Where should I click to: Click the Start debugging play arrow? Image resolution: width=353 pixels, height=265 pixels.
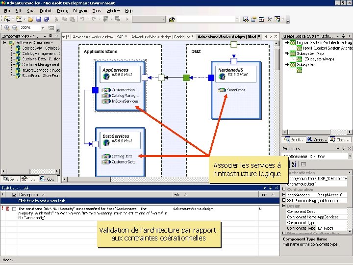point(127,19)
